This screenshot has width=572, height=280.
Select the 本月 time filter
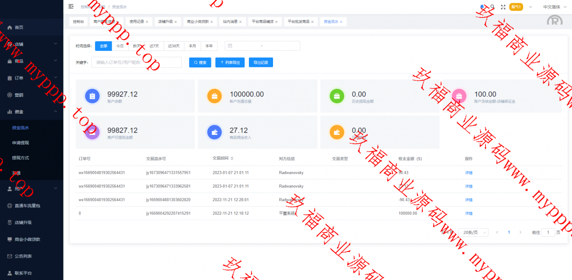(192, 46)
